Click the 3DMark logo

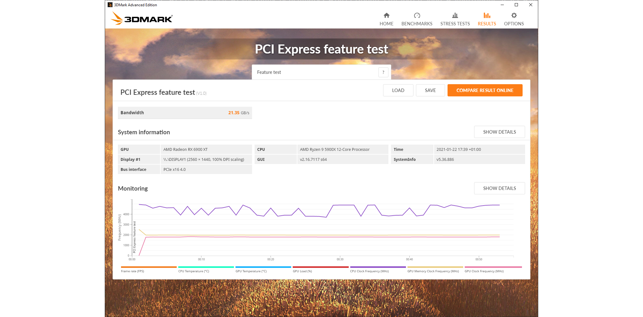pyautogui.click(x=141, y=18)
